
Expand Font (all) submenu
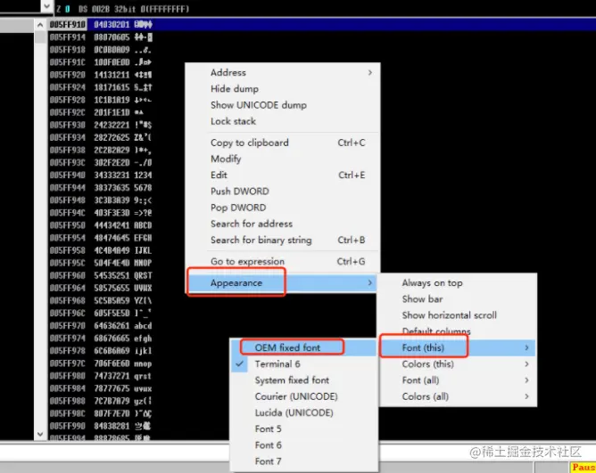tap(458, 380)
